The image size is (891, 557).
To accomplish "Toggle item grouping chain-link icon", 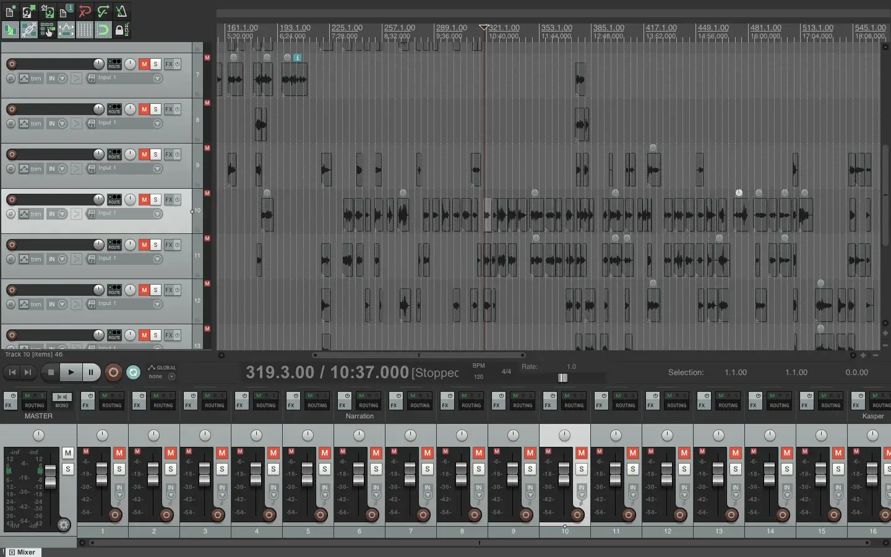I will click(29, 30).
